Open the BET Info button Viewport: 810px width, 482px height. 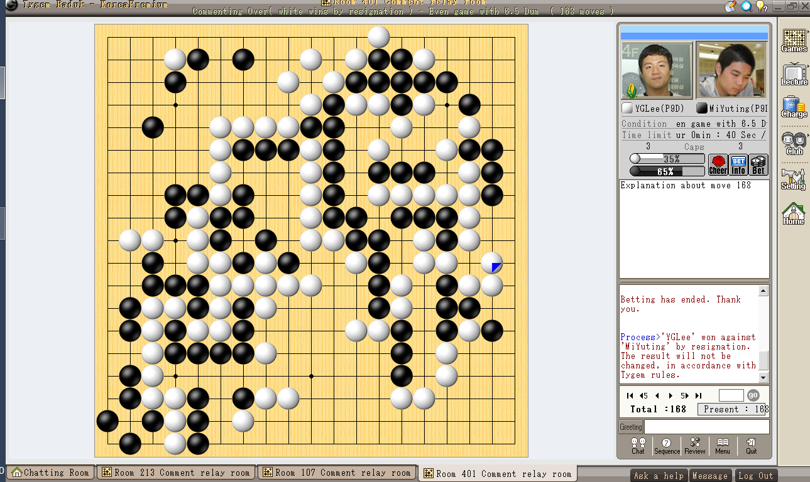point(738,165)
